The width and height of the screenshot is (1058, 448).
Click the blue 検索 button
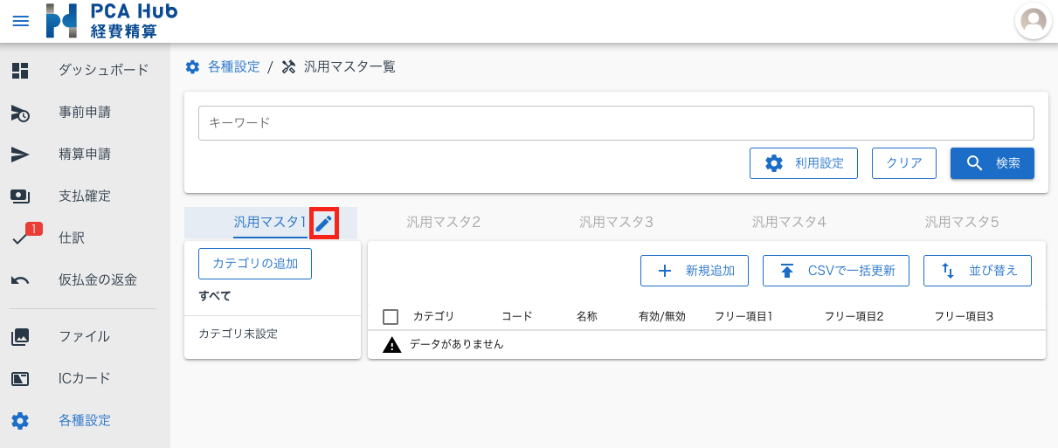click(992, 163)
